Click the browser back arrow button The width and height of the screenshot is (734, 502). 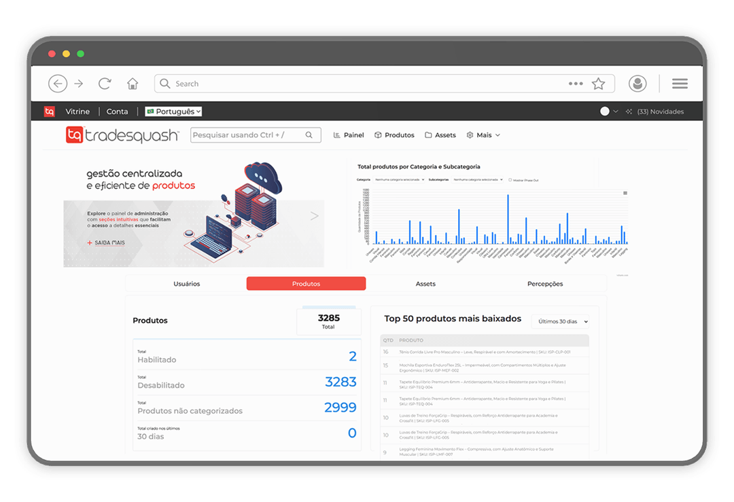point(58,84)
